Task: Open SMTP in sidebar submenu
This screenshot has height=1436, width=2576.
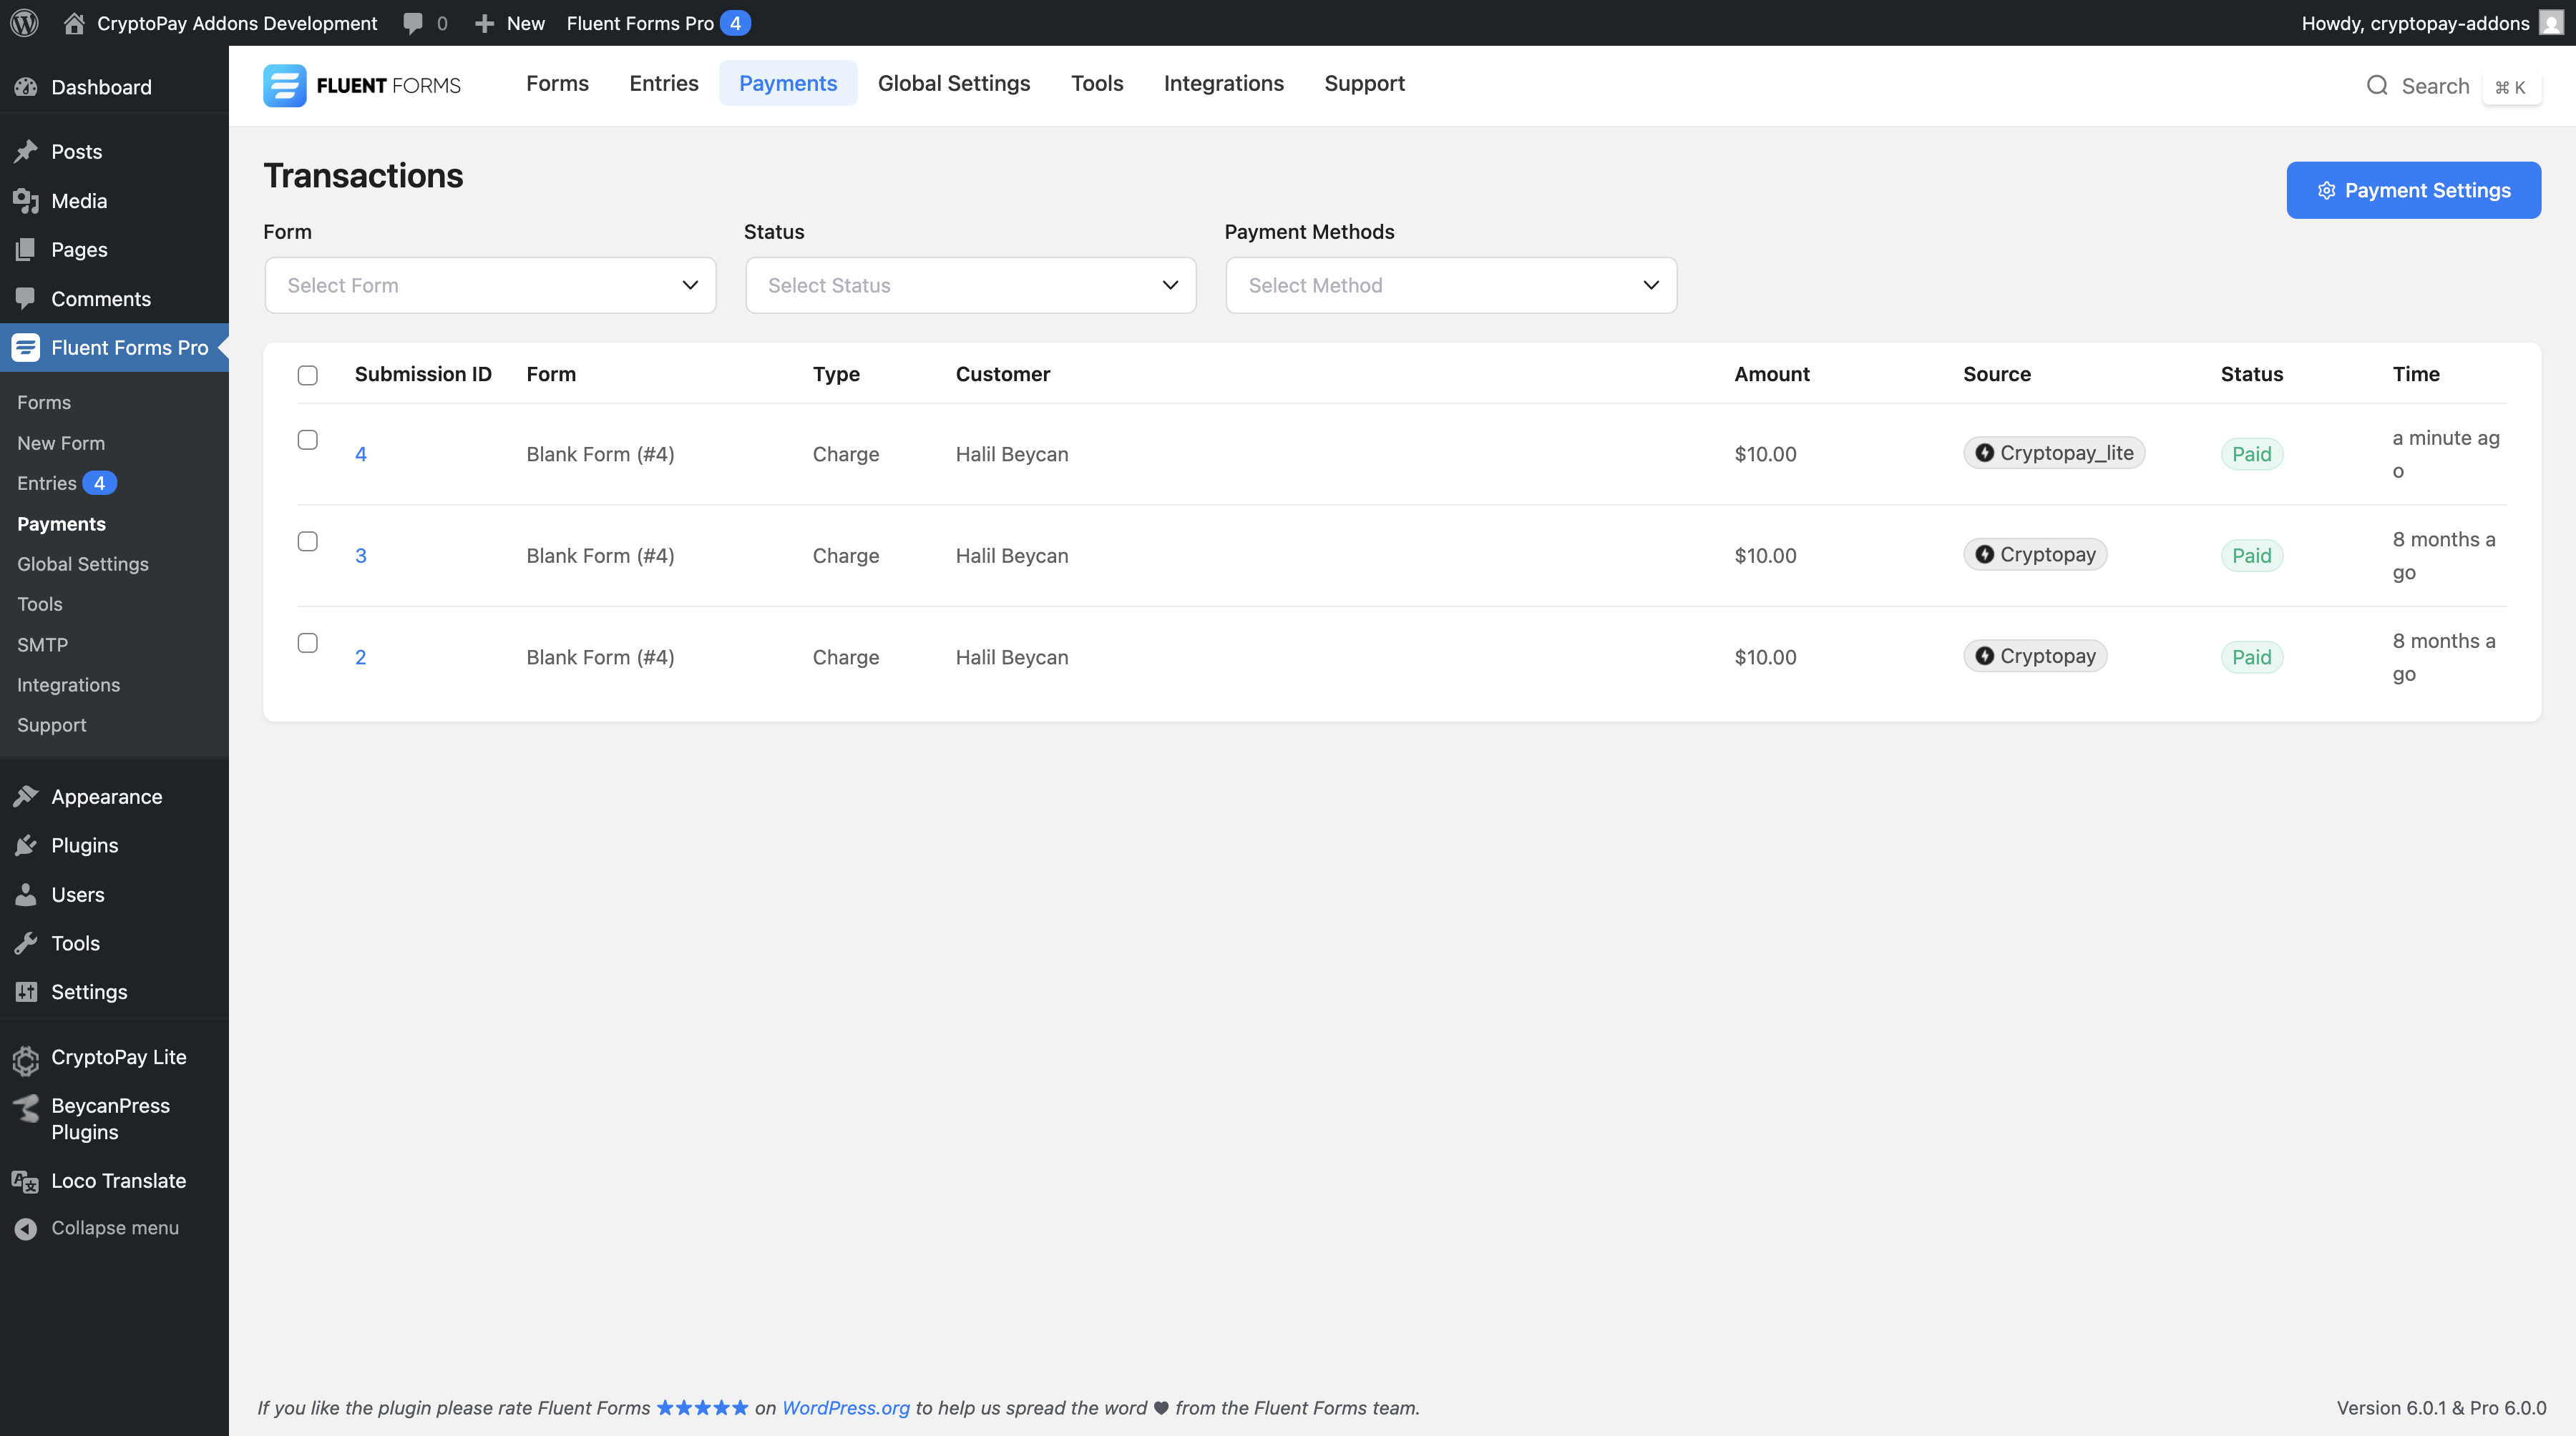Action: click(42, 644)
